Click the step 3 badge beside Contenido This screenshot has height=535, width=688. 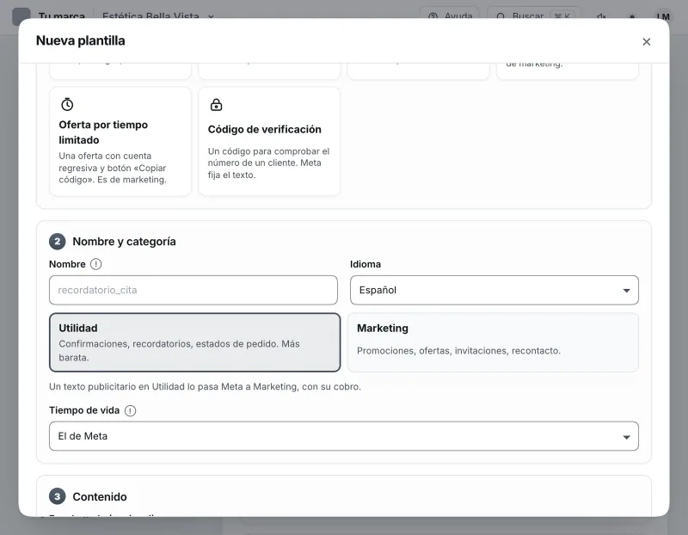click(58, 496)
